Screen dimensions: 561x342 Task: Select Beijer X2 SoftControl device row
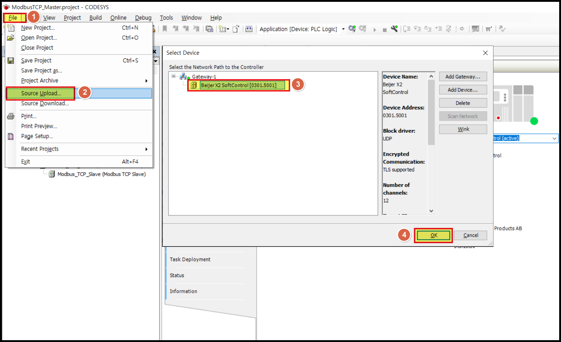click(x=238, y=85)
